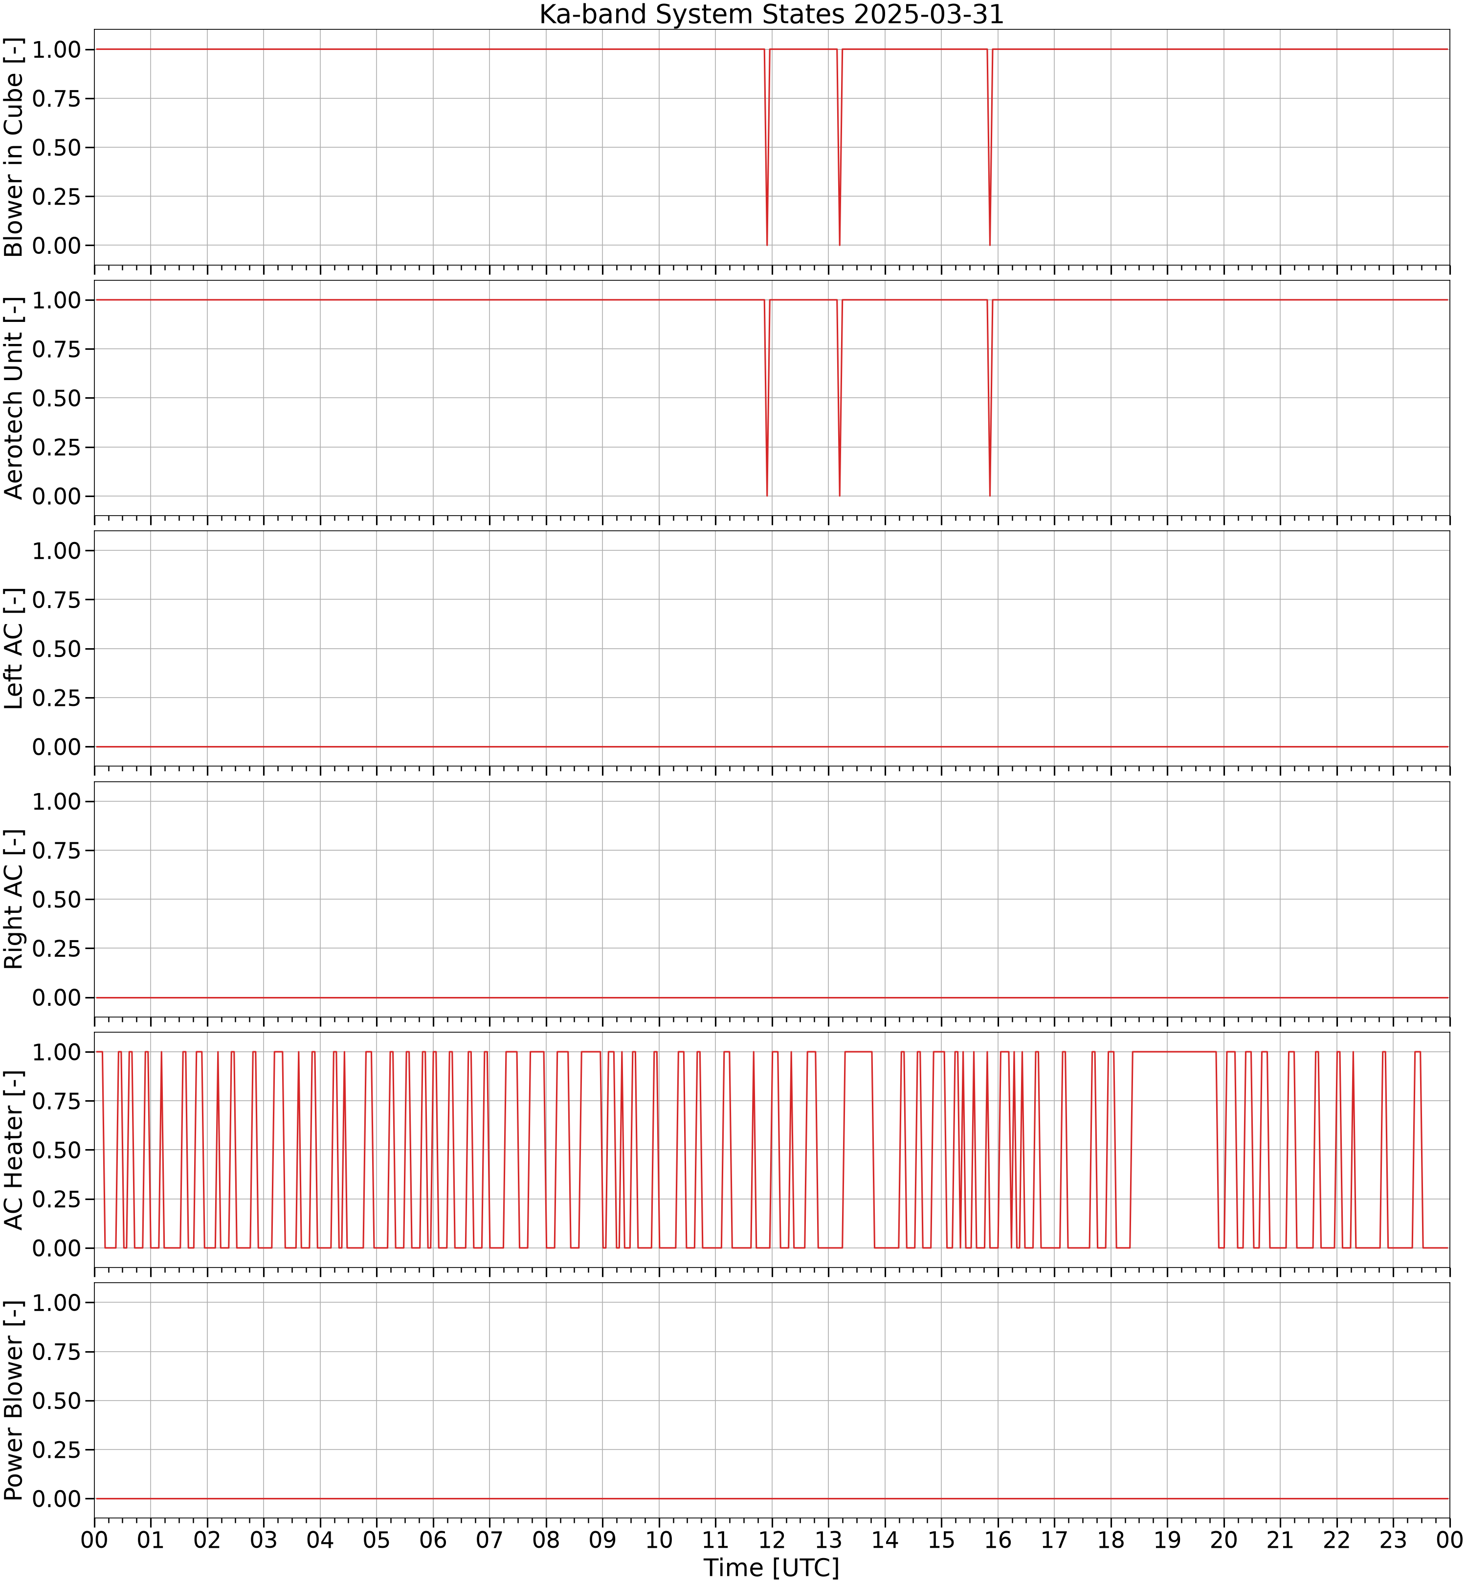
Task: Click the 19 hour tick label
Action: tap(1167, 1540)
